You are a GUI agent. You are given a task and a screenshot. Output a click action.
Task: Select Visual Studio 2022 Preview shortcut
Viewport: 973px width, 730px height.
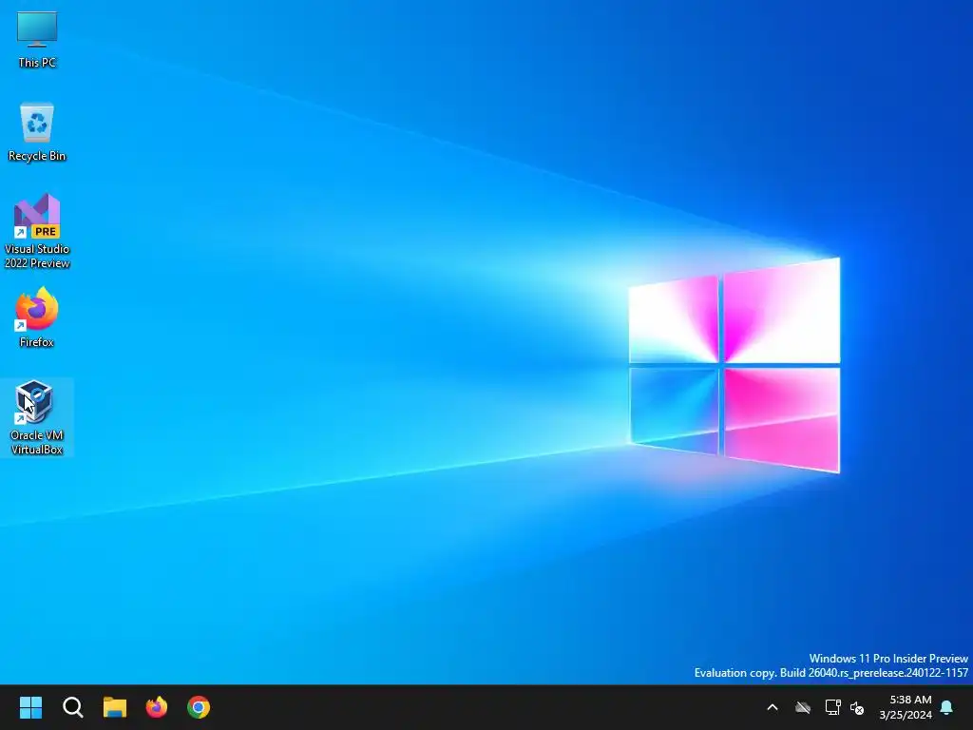[x=37, y=231]
